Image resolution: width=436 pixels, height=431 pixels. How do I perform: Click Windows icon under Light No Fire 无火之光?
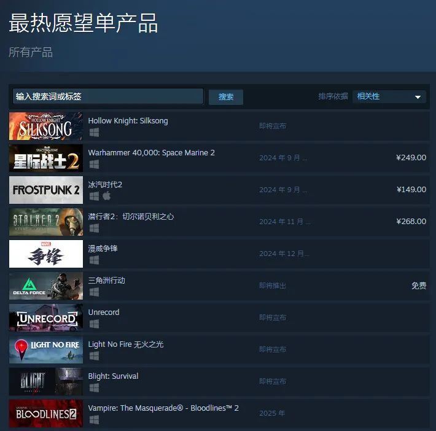tap(94, 356)
